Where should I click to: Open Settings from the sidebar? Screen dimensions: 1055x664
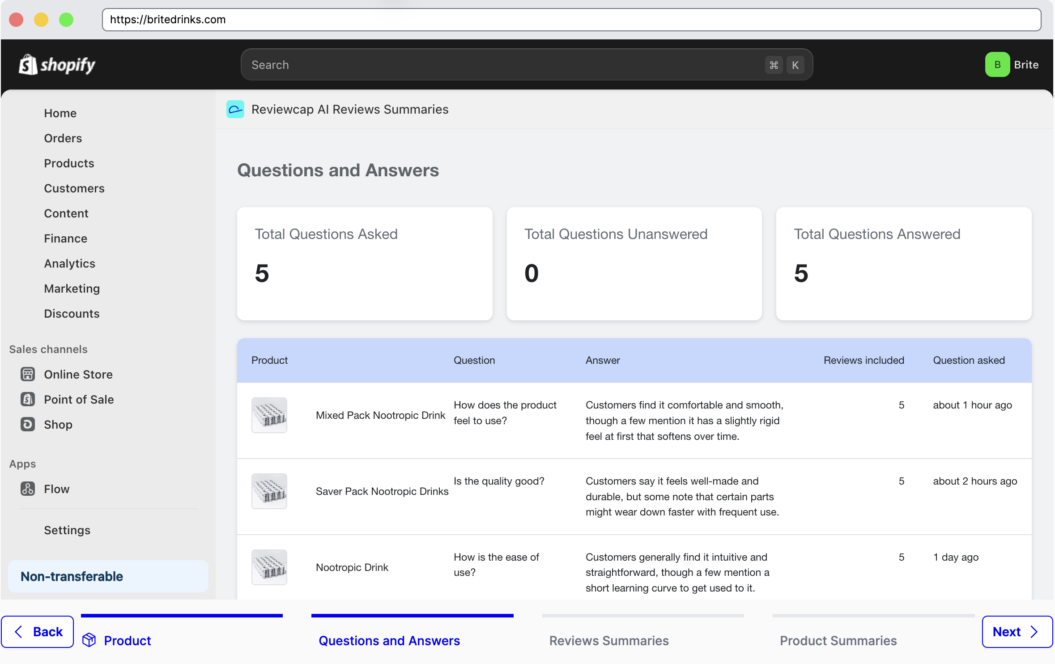pyautogui.click(x=67, y=530)
